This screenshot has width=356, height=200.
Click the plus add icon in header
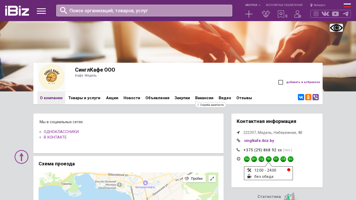tap(249, 14)
